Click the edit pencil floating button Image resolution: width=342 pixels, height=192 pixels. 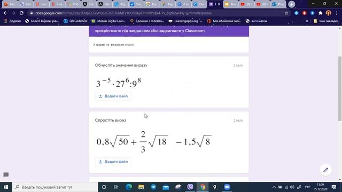[x=325, y=170]
